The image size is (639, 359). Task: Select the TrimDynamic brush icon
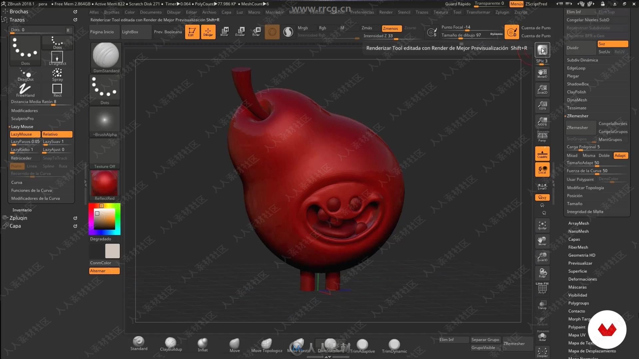[x=394, y=343]
